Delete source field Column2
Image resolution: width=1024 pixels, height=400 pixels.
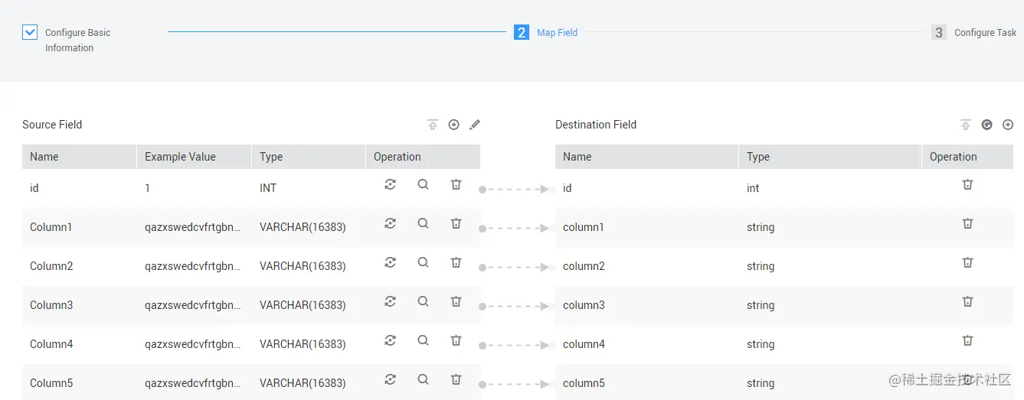pos(456,262)
